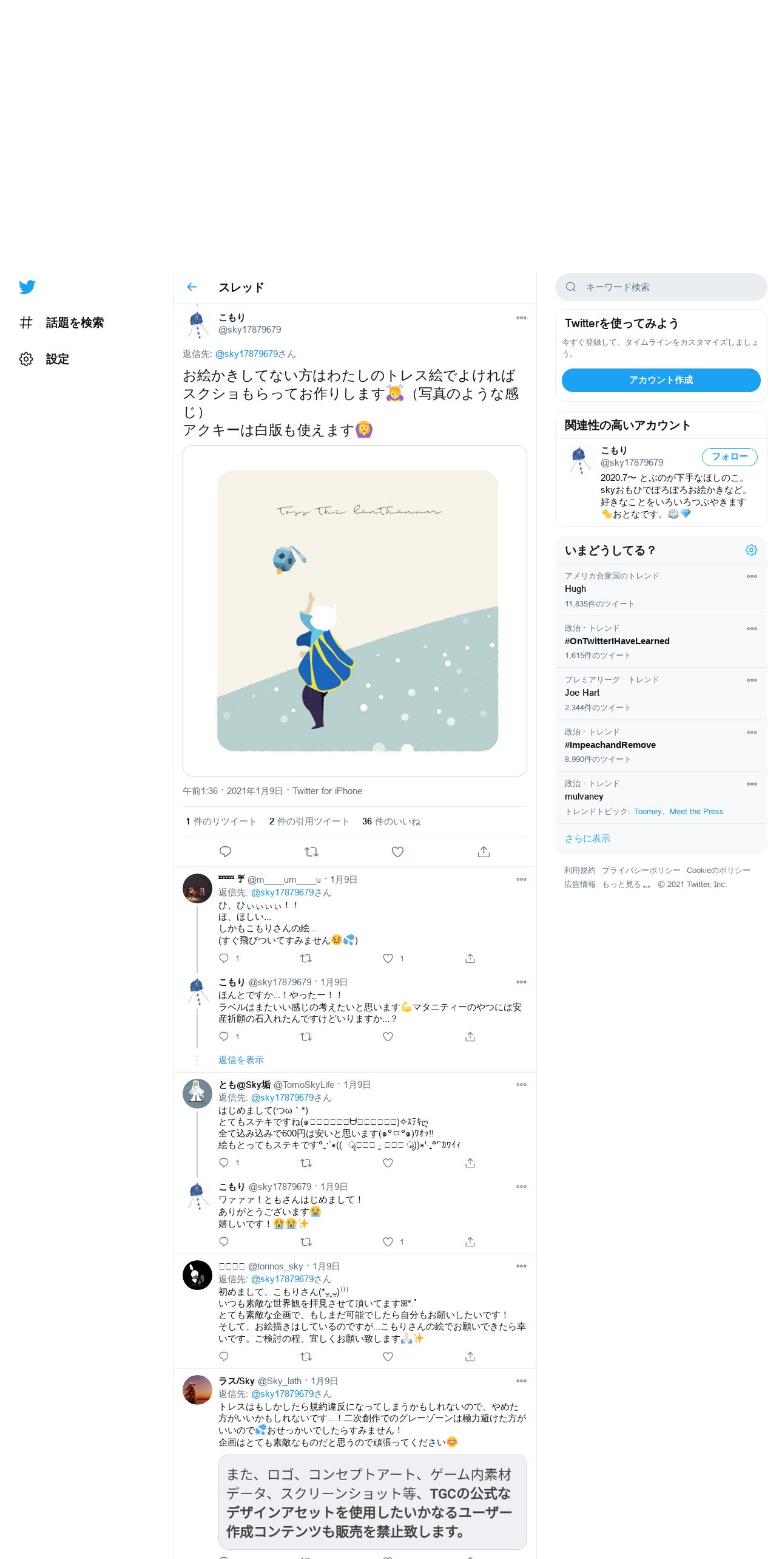Click the キーワード検索 search field

[661, 287]
